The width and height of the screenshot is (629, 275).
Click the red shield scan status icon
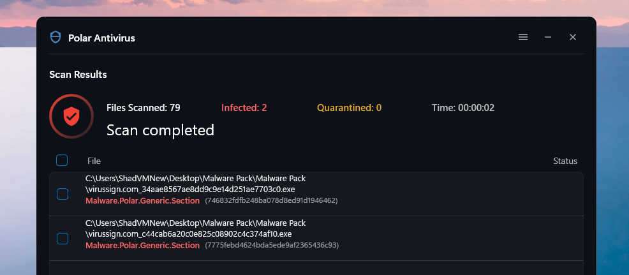pos(71,116)
